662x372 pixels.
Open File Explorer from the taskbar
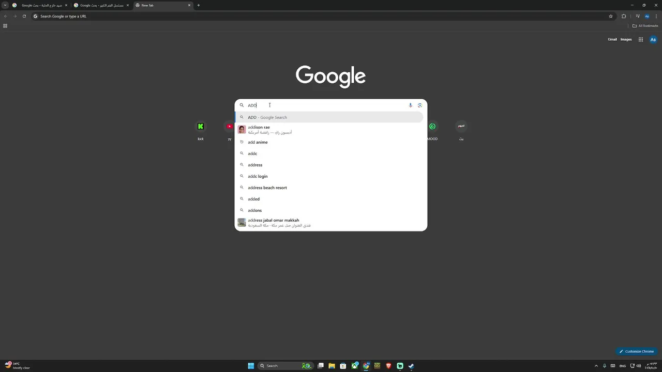click(332, 366)
